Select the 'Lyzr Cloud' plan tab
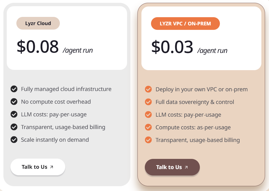Image resolution: width=269 pixels, height=191 pixels. click(38, 23)
